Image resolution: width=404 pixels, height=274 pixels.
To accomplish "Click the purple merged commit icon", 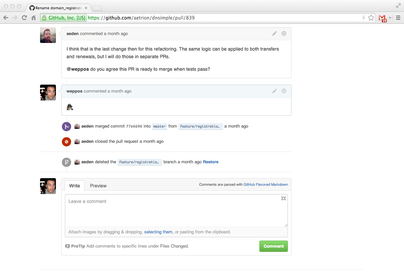I will click(67, 127).
